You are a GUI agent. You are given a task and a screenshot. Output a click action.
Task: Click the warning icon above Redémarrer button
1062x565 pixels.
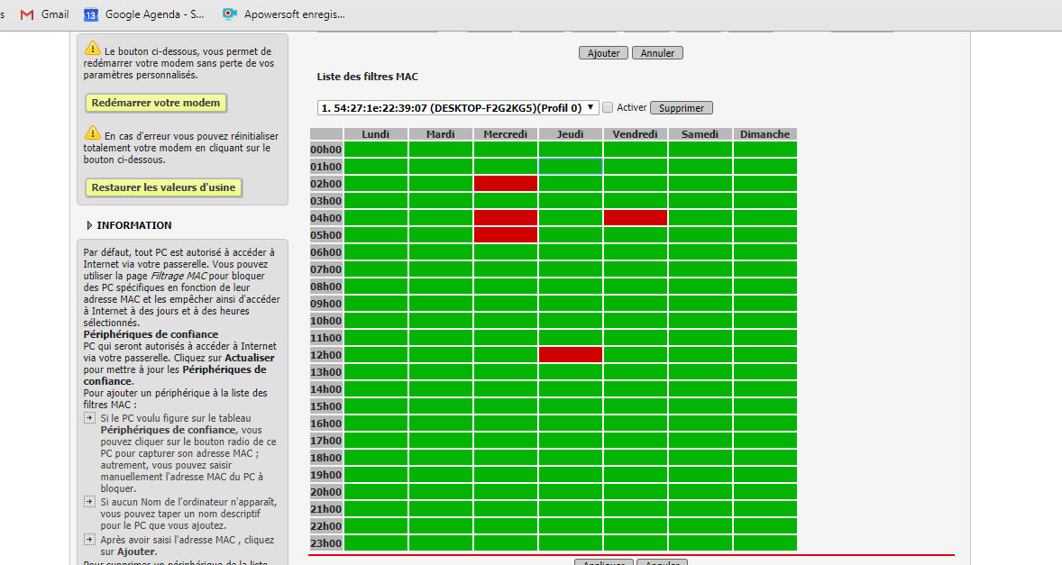tap(93, 49)
